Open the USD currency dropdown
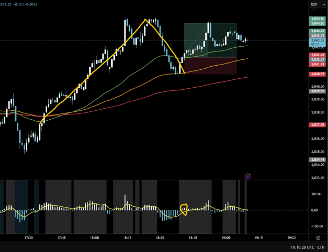Image resolution: width=328 pixels, height=252 pixels. pyautogui.click(x=318, y=4)
